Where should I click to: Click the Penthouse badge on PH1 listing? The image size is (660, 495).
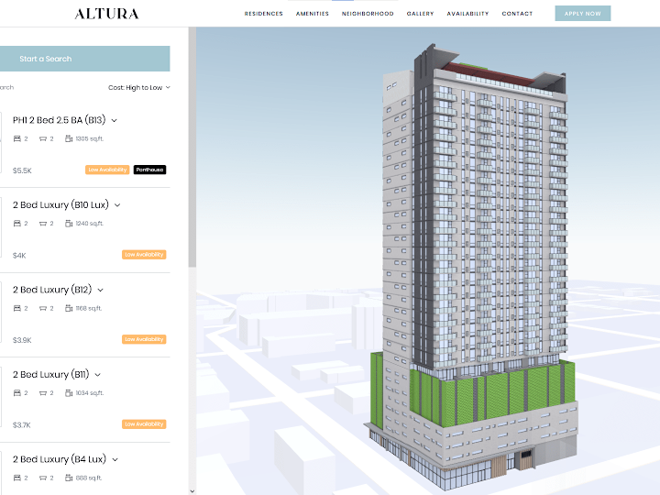point(149,170)
